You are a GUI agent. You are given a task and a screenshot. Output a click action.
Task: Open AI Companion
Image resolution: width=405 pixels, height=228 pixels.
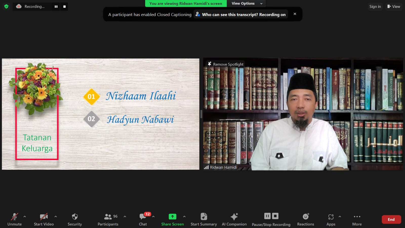234,219
